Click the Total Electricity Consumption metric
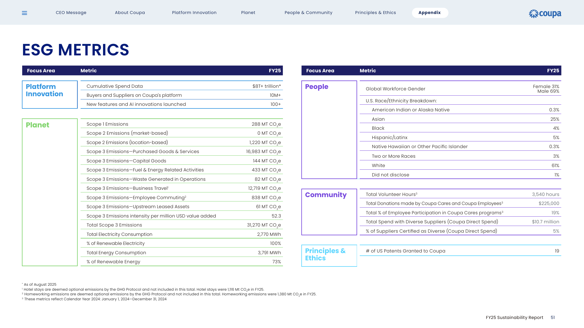The height and width of the screenshot is (328, 584). pyautogui.click(x=119, y=234)
